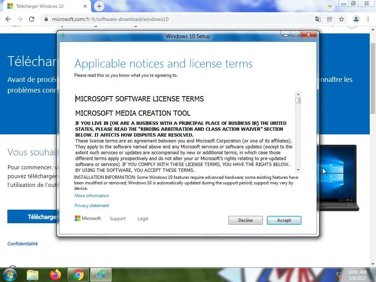Maximize the Chrome browser window

tap(353, 3)
